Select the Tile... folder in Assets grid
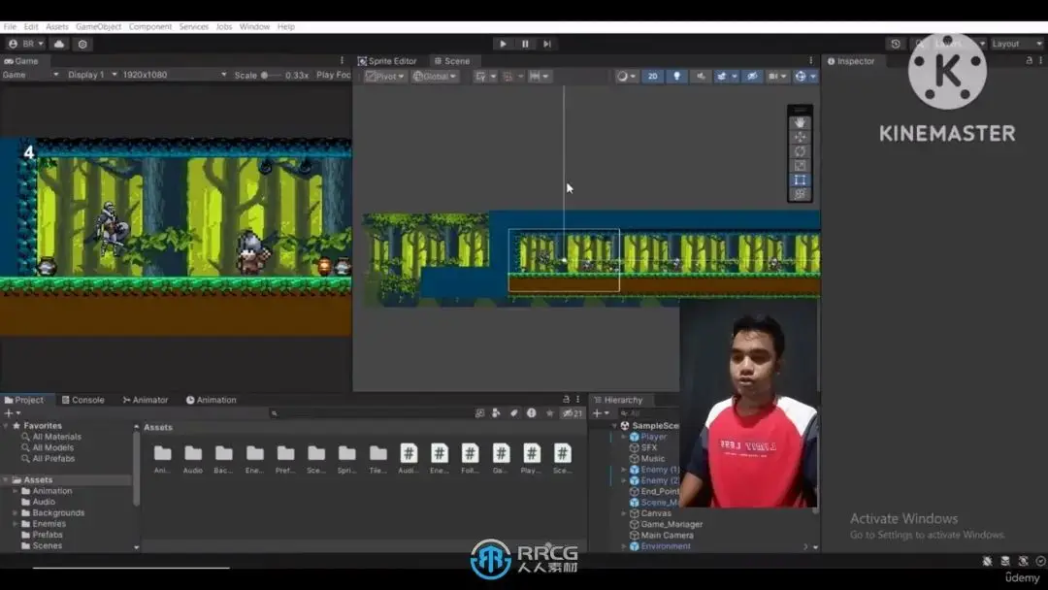Screen dimensions: 1048x590 tap(377, 458)
